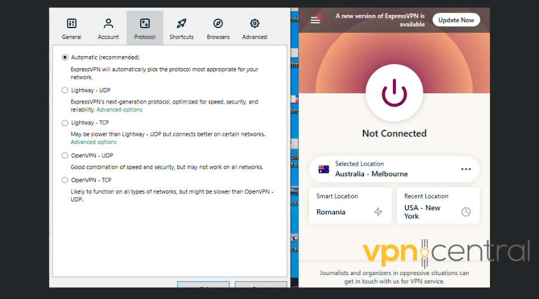
Task: Click the Not Connected status text
Action: tap(394, 133)
